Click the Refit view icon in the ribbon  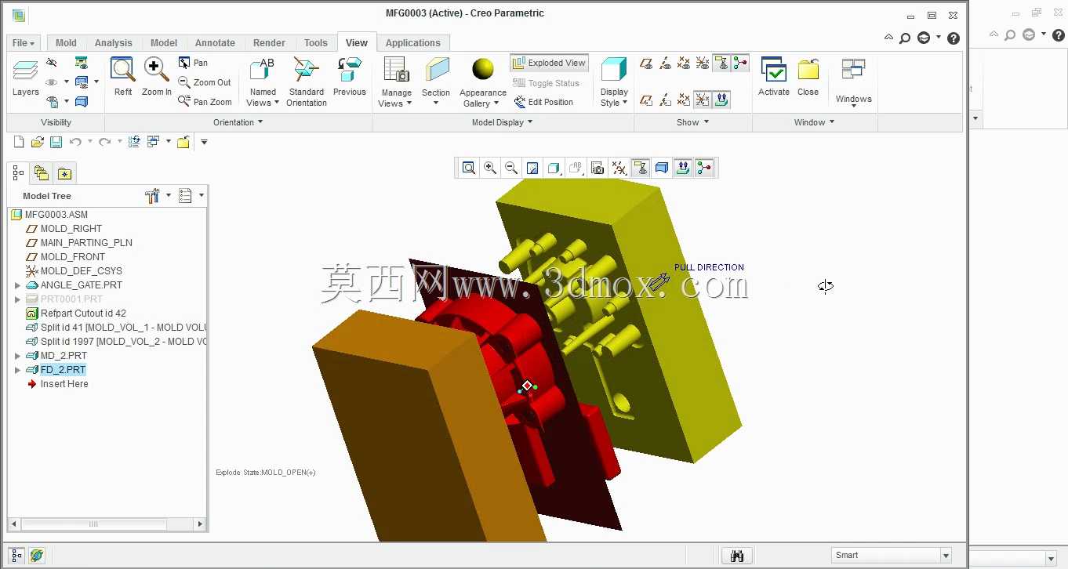123,78
